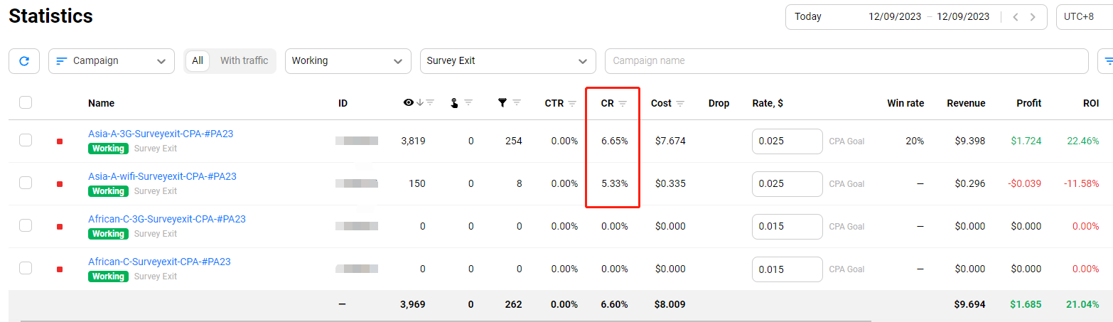Tick the select-all checkbox in header
The image size is (1113, 322).
tap(26, 103)
